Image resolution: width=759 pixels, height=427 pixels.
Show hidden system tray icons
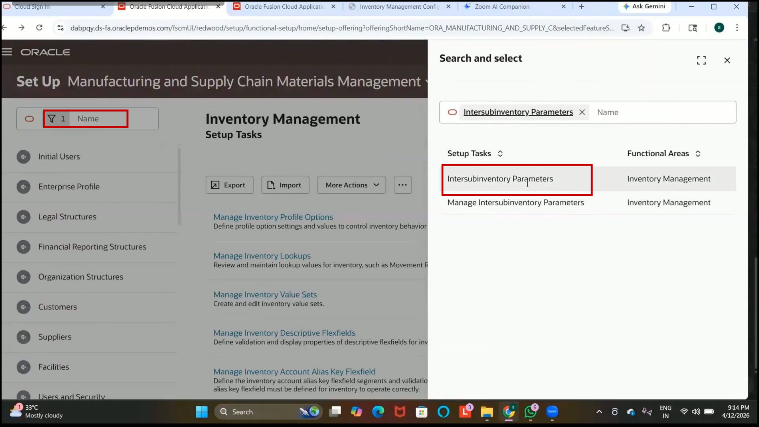[x=599, y=412]
